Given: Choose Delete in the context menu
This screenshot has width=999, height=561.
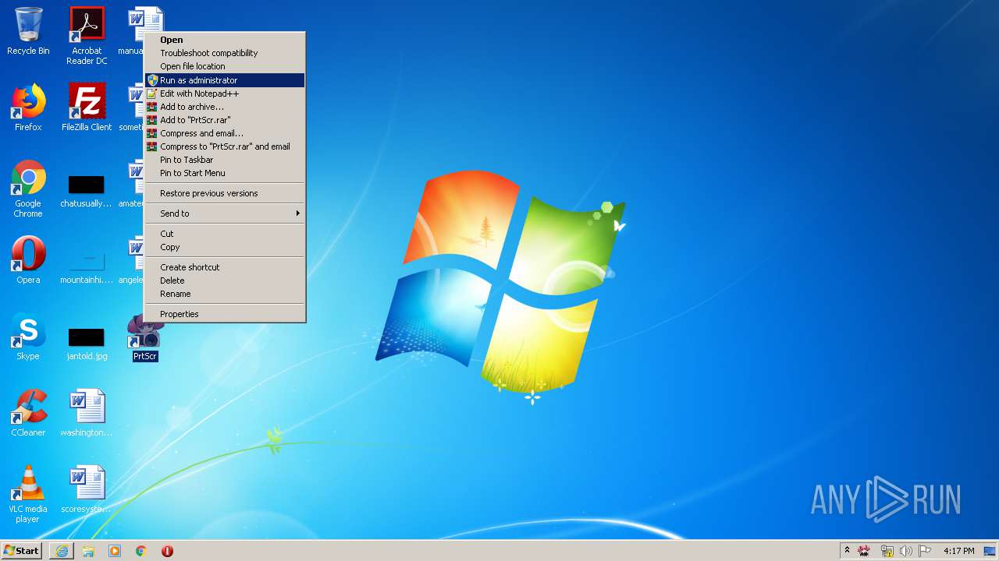Looking at the screenshot, I should [x=225, y=280].
